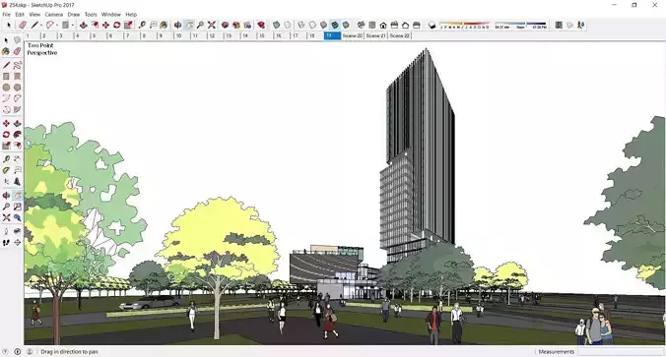Pick the Protractor tool
666x357 pixels.
pyautogui.click(x=6, y=170)
